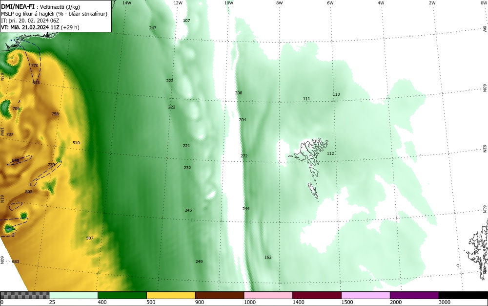Click the DMI/NEA-FI title text

18,6
